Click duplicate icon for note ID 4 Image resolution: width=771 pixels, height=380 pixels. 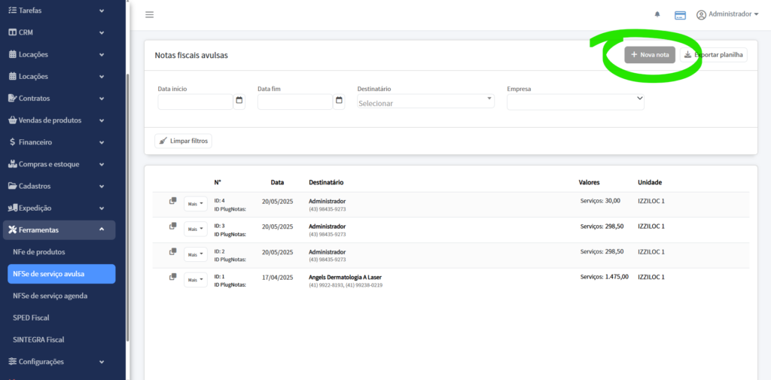173,201
